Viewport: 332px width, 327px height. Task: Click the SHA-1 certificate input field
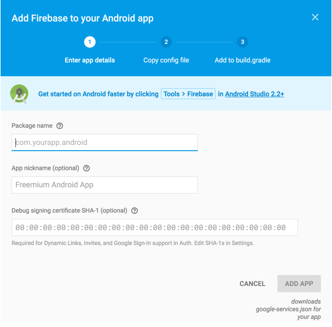coord(154,228)
